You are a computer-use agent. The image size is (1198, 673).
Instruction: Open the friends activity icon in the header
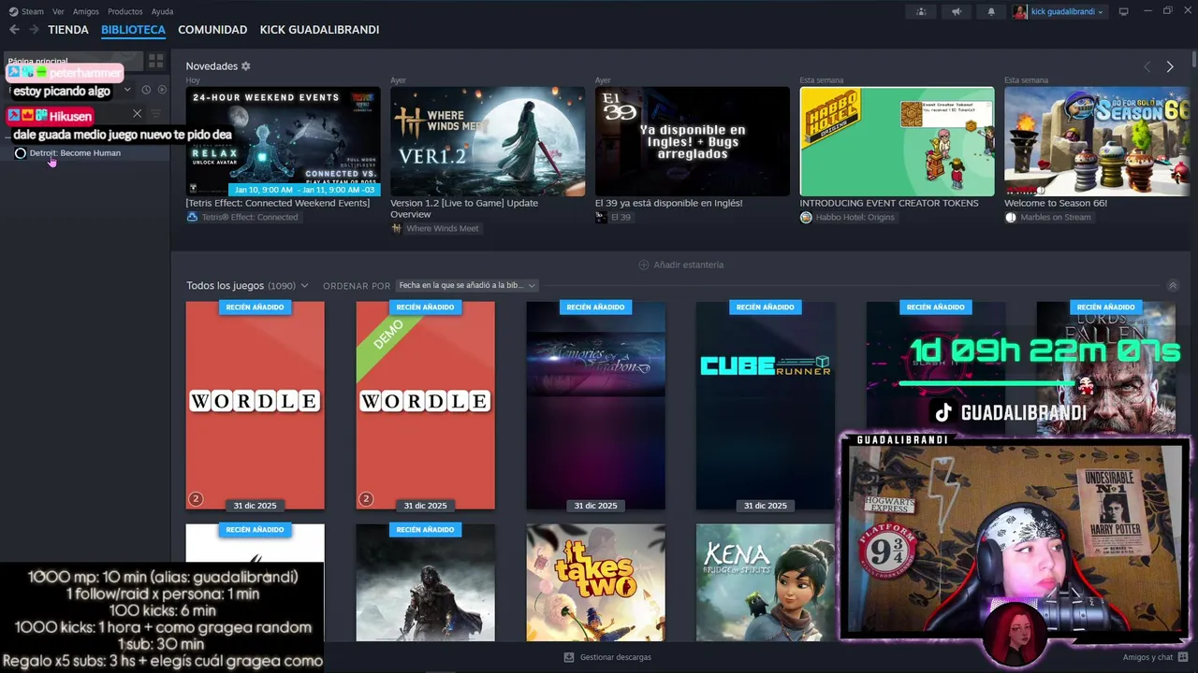[x=921, y=11]
